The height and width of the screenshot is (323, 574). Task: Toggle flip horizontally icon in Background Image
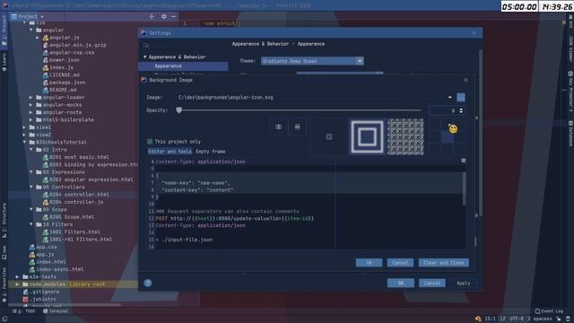279,127
